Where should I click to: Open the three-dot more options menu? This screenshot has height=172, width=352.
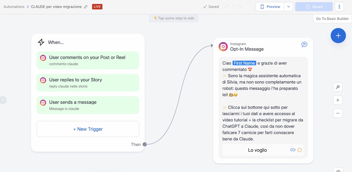(339, 7)
